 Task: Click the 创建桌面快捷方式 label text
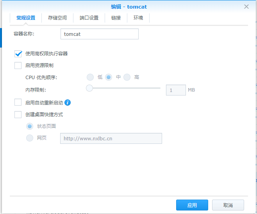pyautogui.click(x=44, y=115)
